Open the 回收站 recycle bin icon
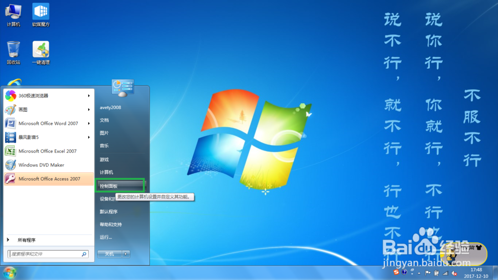The width and height of the screenshot is (498, 280). 13,53
